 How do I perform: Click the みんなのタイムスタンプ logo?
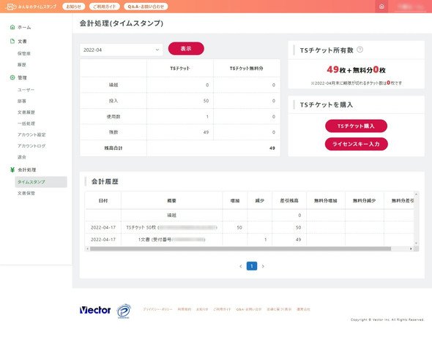tap(31, 7)
